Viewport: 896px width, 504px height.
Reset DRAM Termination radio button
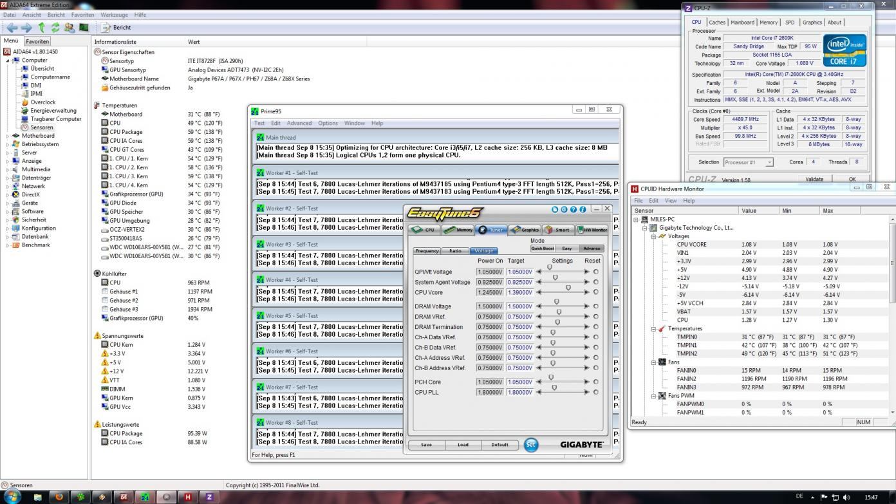(596, 327)
